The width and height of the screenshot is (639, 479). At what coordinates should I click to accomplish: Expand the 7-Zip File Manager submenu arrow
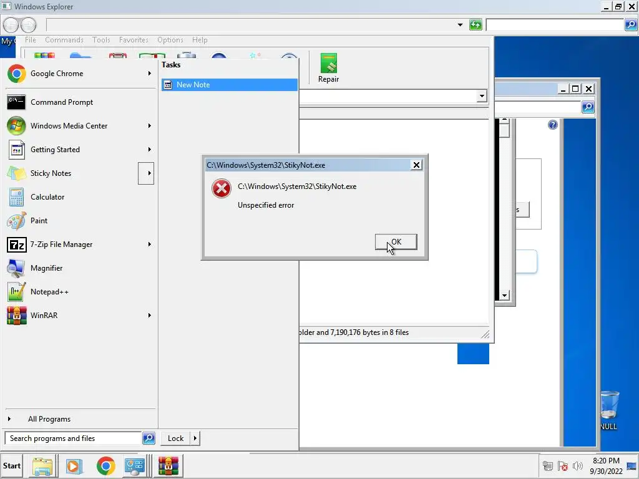click(x=150, y=244)
